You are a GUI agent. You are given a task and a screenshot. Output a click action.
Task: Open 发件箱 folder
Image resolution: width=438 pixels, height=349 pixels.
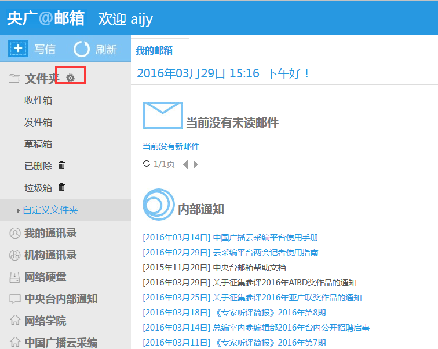(38, 122)
